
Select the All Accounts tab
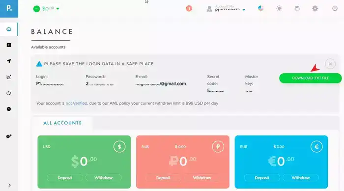62,123
